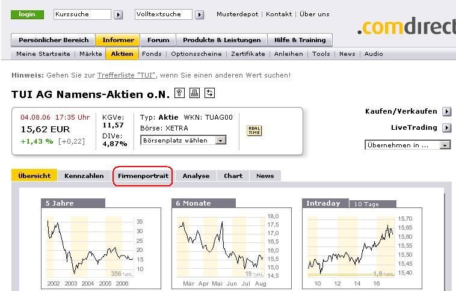Click the Intraday chart thumbnail

[362, 248]
